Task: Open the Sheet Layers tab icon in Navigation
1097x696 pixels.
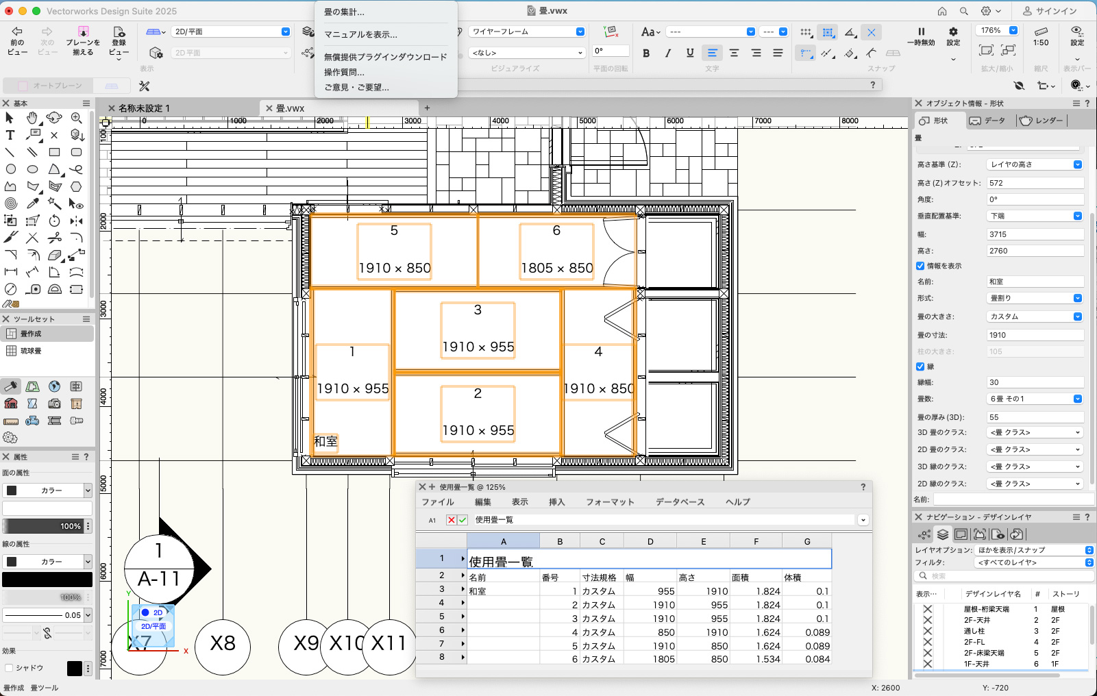Action: click(x=961, y=534)
